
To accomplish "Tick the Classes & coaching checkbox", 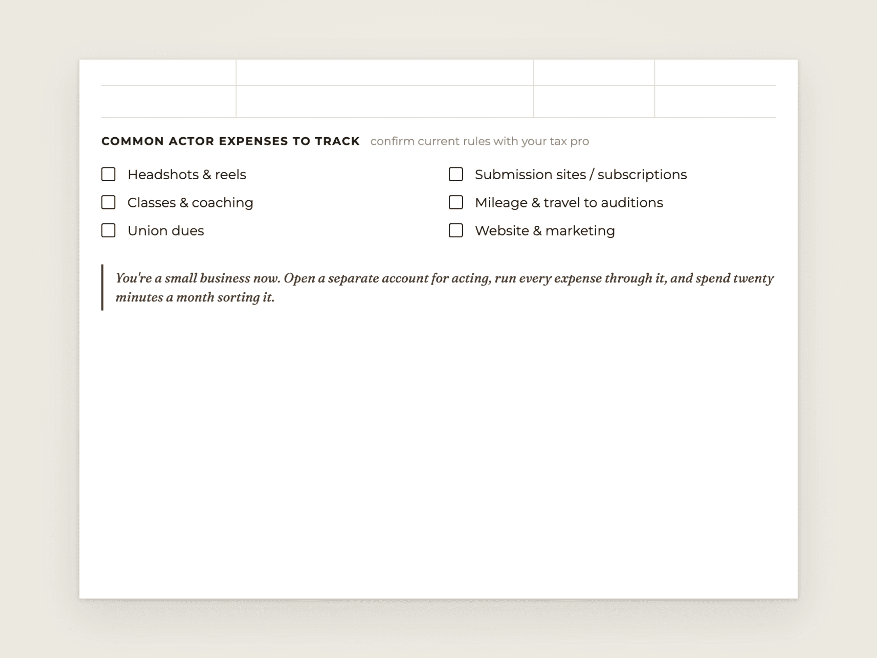I will coord(108,202).
